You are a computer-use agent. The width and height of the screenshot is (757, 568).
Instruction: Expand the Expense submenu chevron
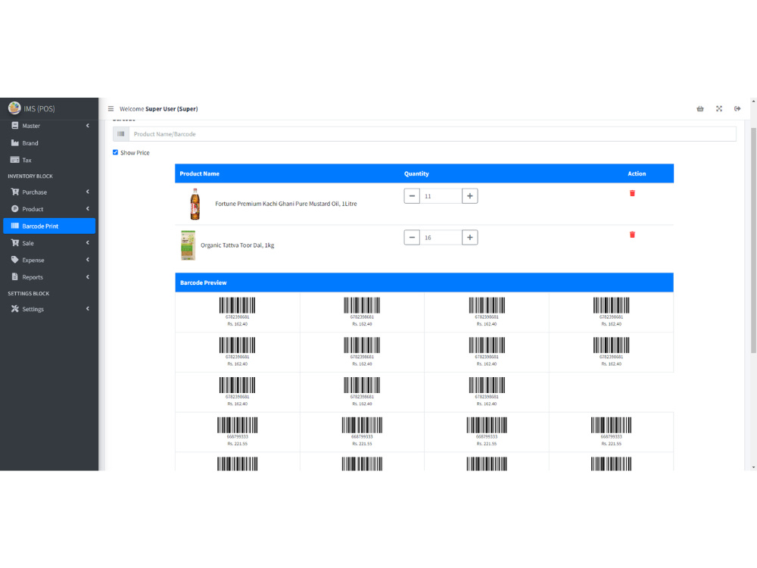point(87,260)
